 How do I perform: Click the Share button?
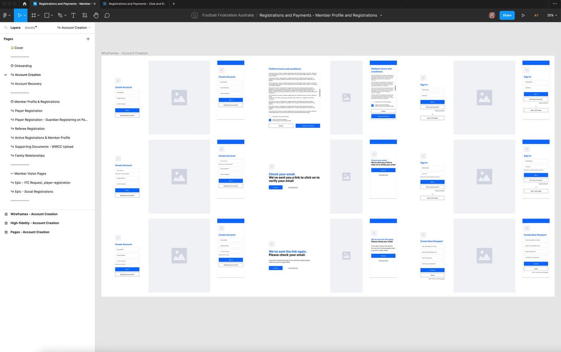[x=507, y=15]
